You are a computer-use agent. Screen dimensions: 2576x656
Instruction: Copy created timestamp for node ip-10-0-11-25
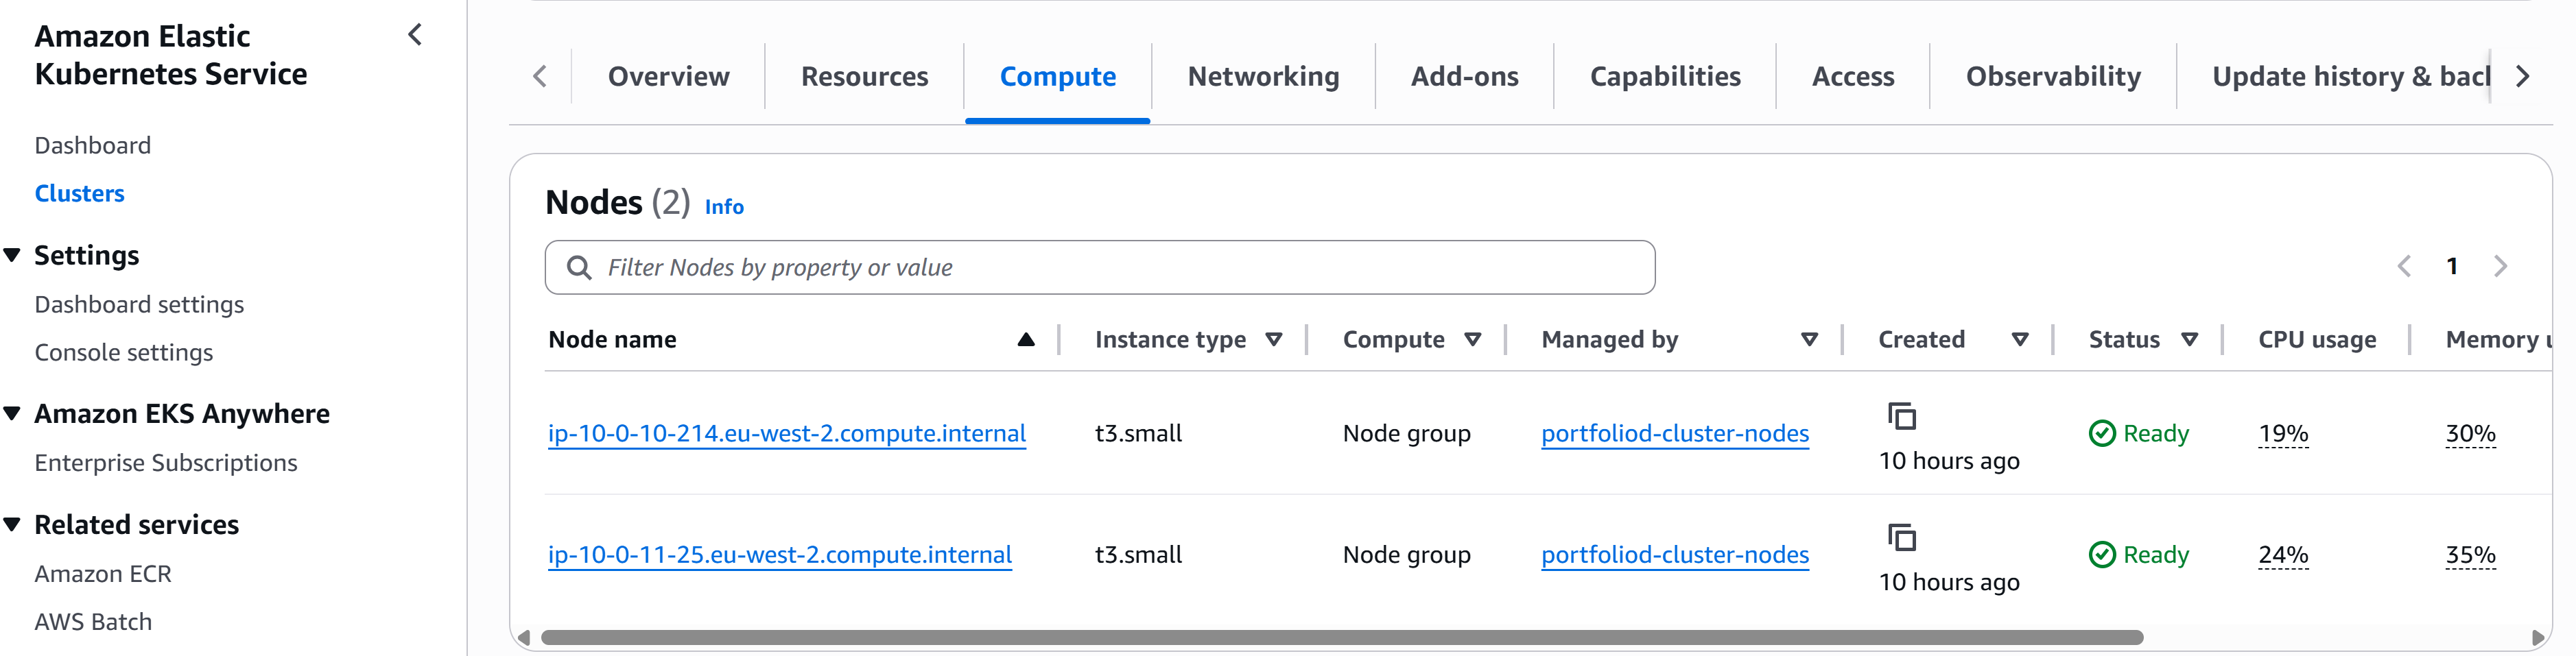pos(1901,537)
